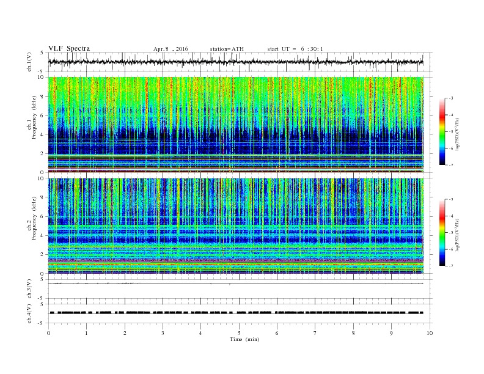
Task: Click the ch.3 voltage trace line
Action: (236, 284)
